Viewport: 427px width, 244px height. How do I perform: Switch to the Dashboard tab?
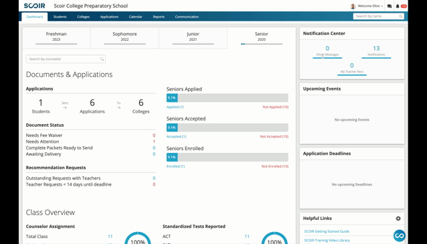click(35, 17)
